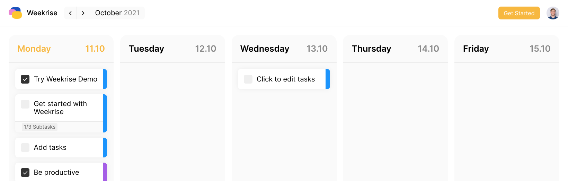Screen dimensions: 568x181
Task: Select the Monday column header
Action: (34, 49)
